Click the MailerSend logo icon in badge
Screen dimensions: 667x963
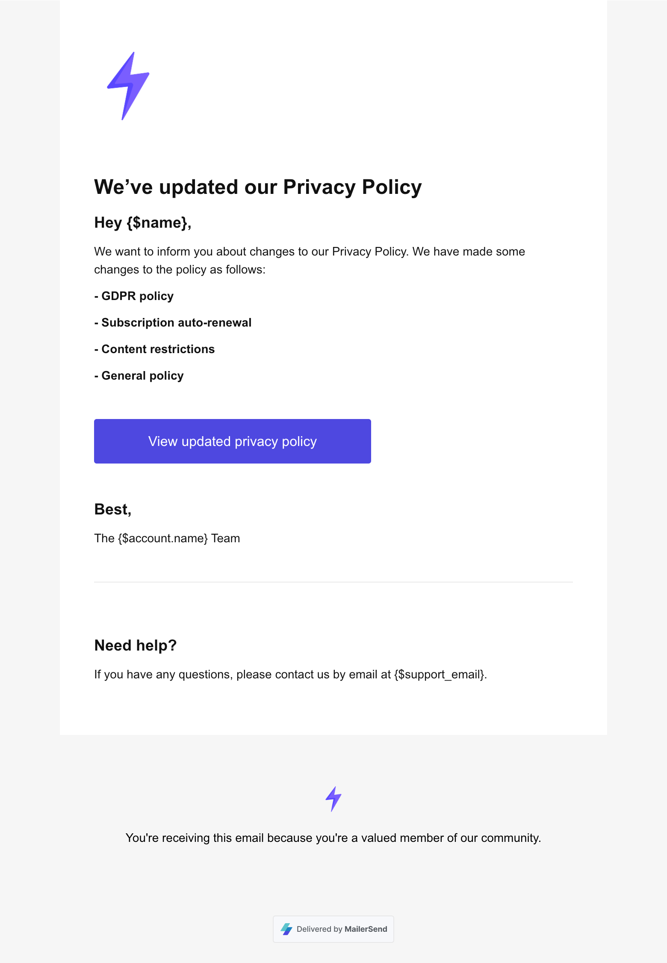click(286, 929)
